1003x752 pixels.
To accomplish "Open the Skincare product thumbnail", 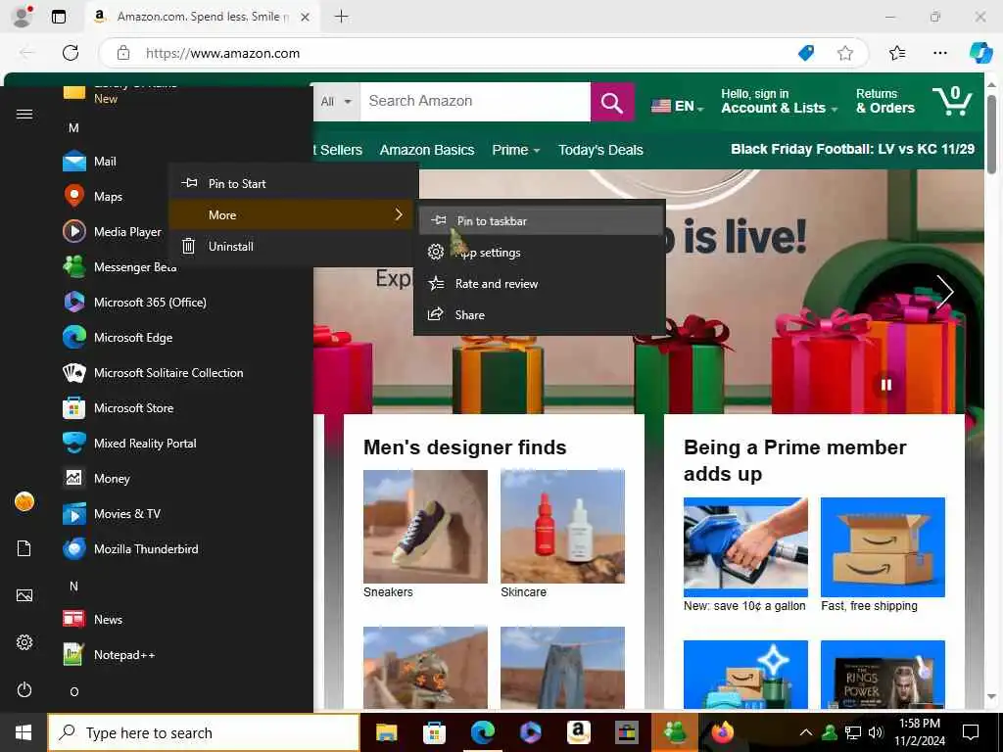I will coord(562,526).
